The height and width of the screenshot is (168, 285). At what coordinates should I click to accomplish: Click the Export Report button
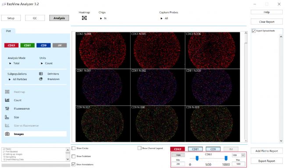pos(267,161)
